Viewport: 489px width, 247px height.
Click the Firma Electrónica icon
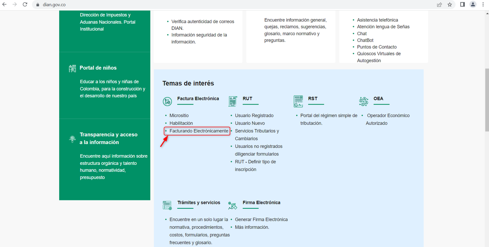pos(233,205)
